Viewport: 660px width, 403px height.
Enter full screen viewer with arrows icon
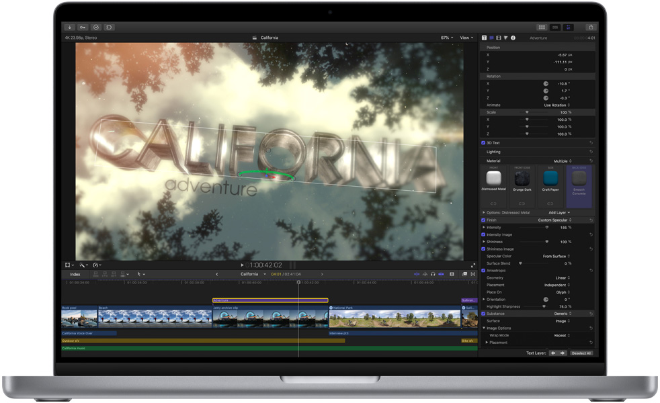[x=473, y=265]
